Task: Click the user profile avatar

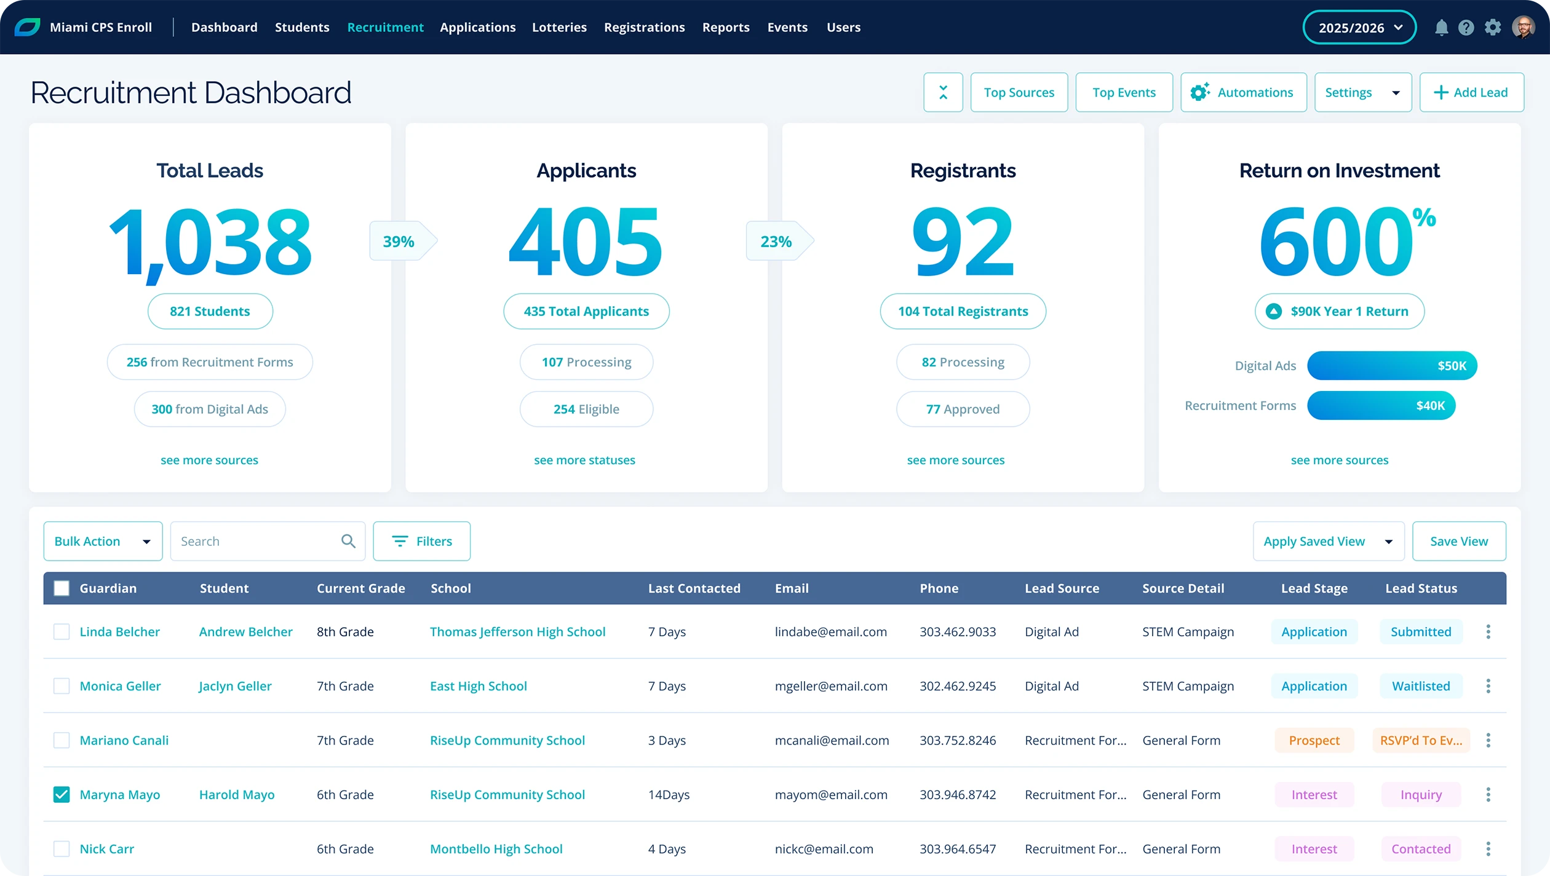Action: pos(1523,28)
